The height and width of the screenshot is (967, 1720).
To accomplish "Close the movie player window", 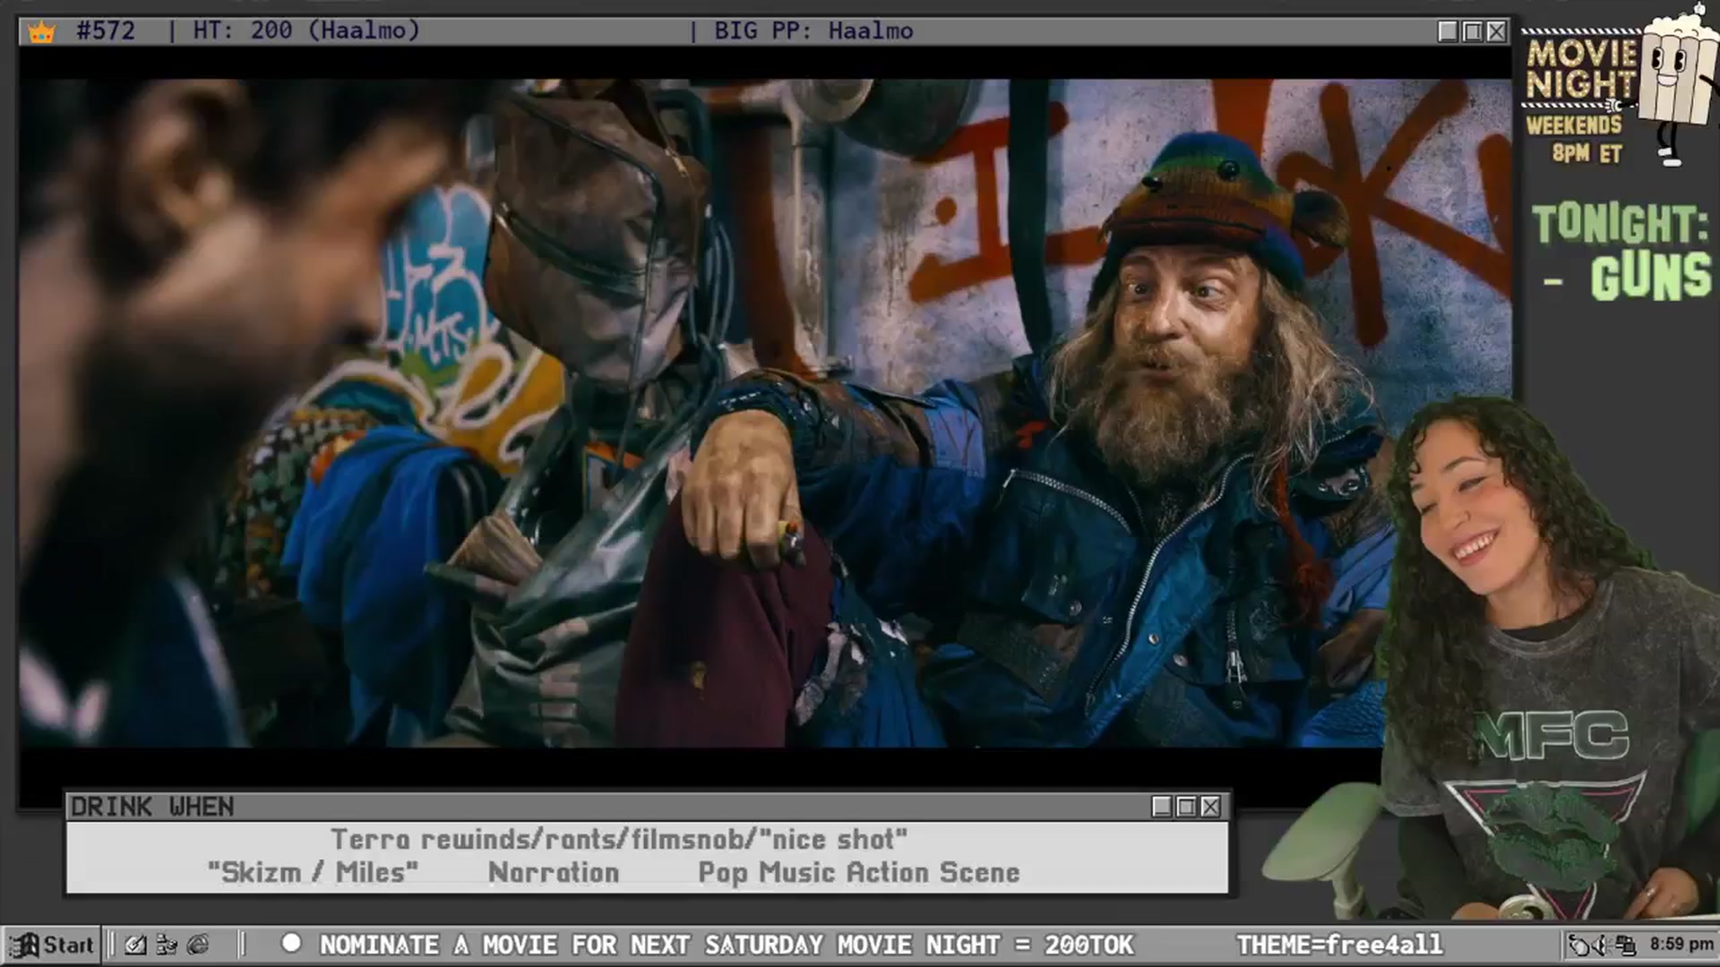I will tap(1496, 31).
